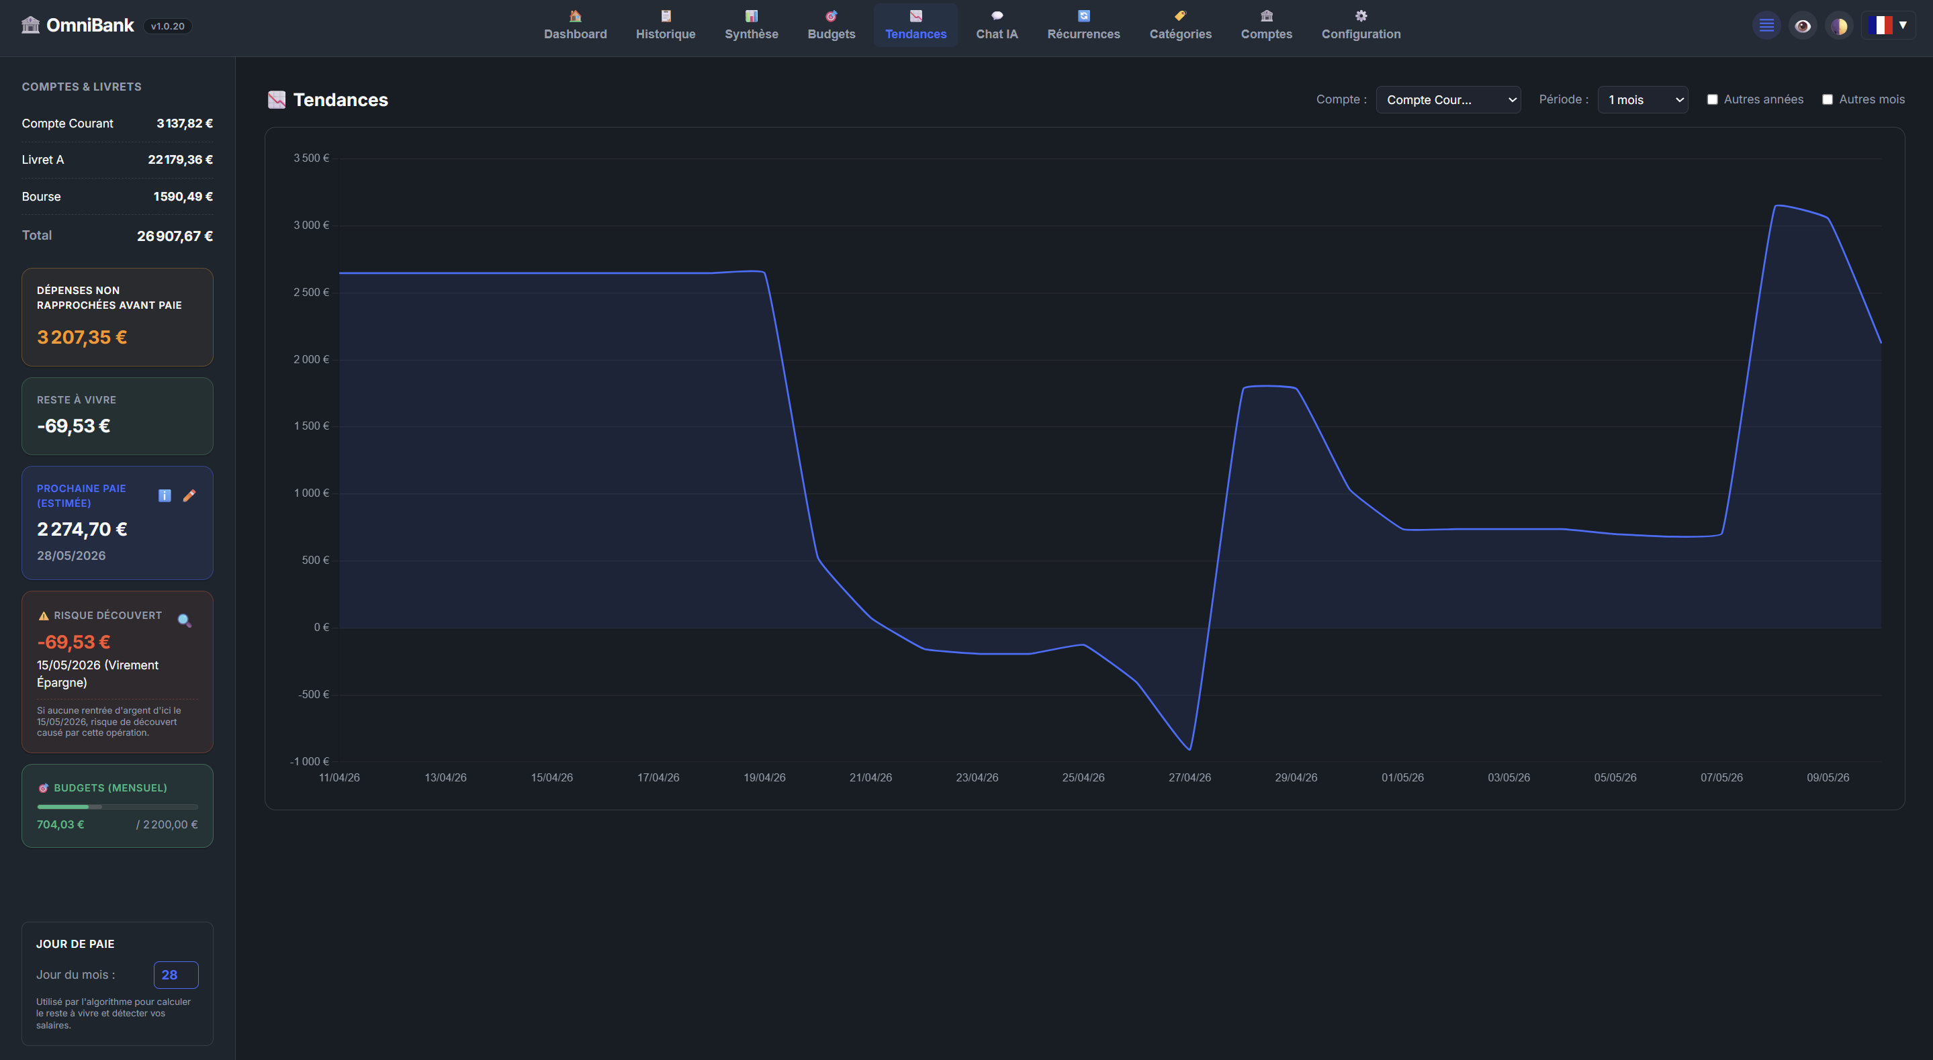Toggle amounts visibility with the eye icon

click(x=1803, y=26)
